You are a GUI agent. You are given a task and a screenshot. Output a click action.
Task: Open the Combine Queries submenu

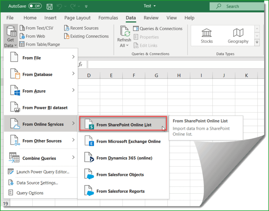pos(41,158)
